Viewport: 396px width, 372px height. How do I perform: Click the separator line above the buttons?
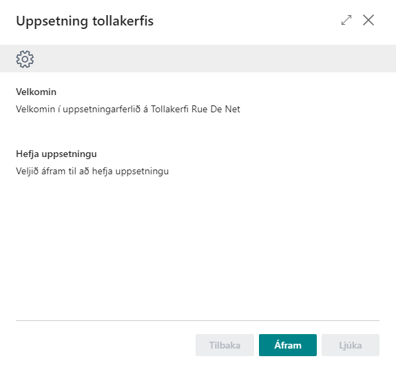click(198, 320)
